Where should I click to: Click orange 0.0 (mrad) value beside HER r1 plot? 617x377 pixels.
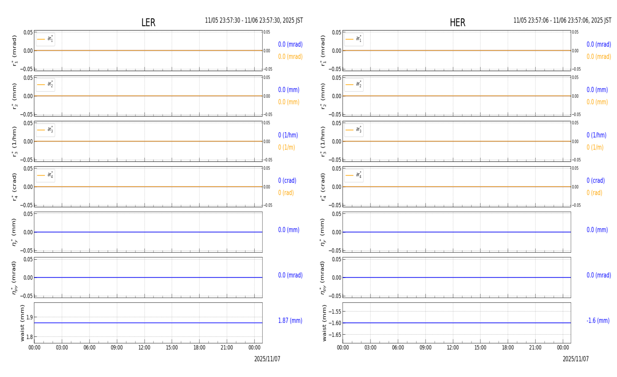(599, 57)
